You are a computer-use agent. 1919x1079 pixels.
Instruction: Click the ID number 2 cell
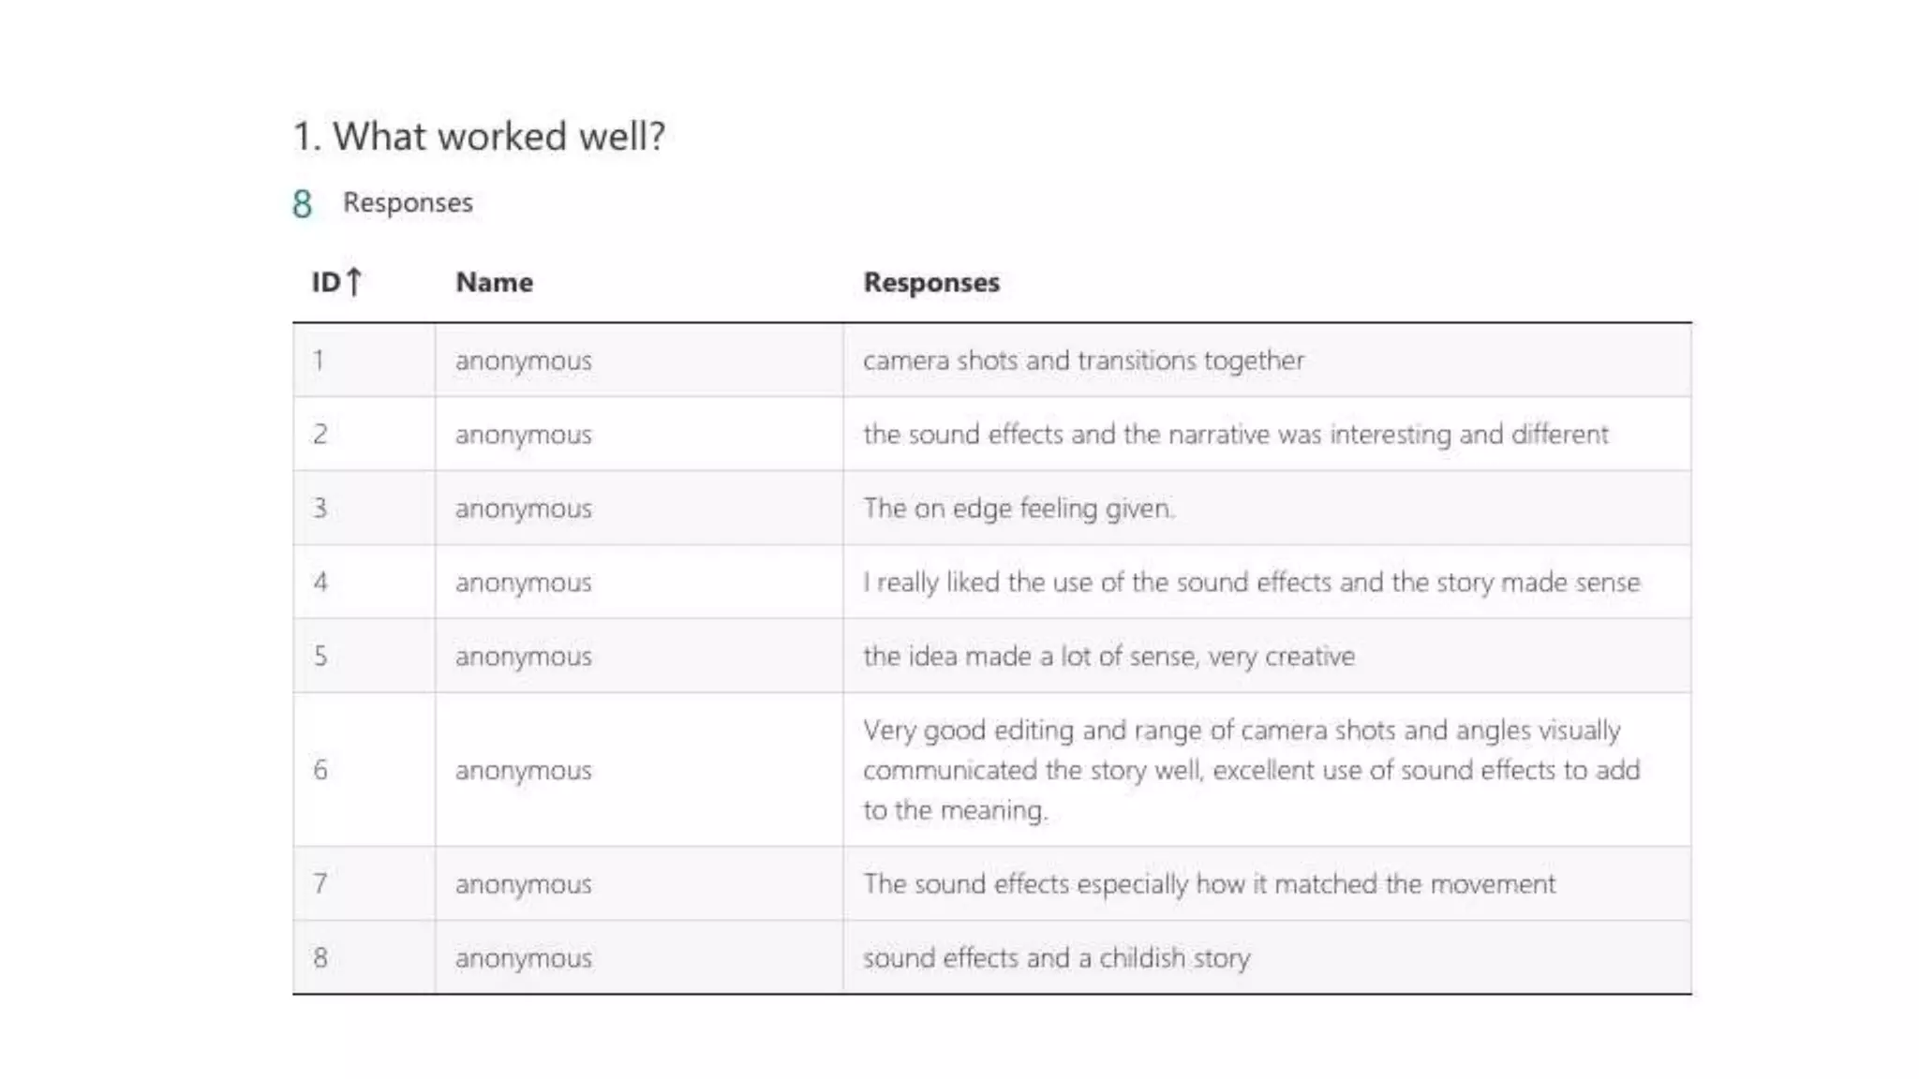click(x=320, y=435)
